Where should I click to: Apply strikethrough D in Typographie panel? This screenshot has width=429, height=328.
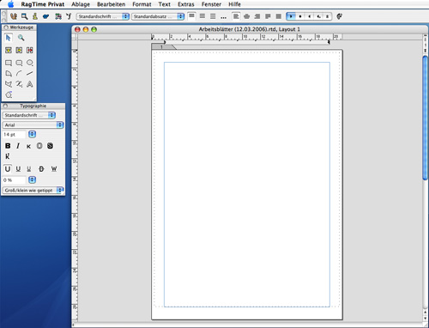(x=41, y=169)
